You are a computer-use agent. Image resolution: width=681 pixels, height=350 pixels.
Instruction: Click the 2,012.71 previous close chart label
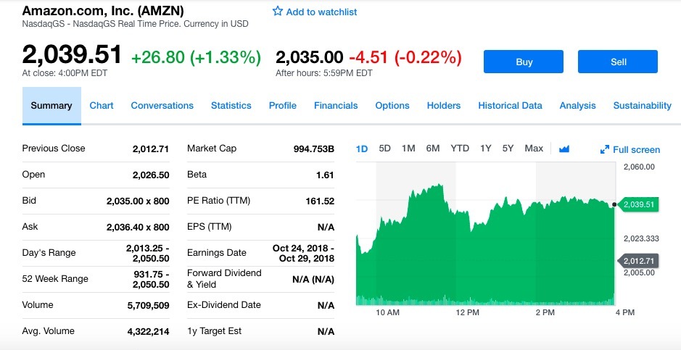click(x=637, y=261)
